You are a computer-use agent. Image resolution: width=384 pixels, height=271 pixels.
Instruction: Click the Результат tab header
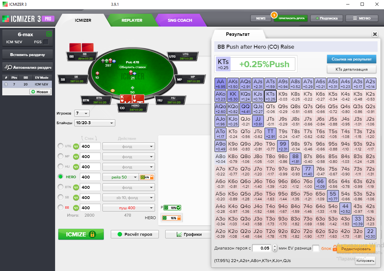click(238, 34)
